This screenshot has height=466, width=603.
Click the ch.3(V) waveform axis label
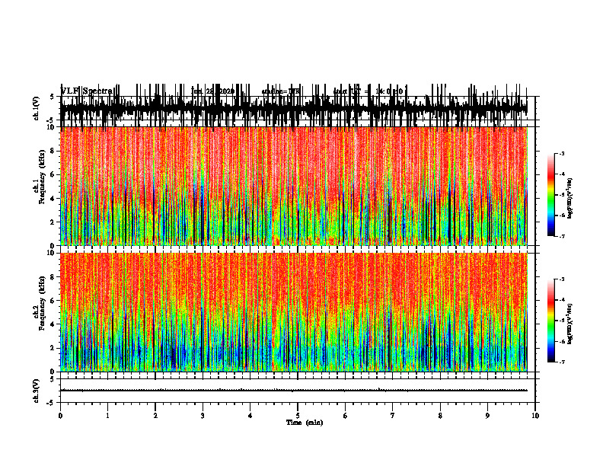point(37,391)
